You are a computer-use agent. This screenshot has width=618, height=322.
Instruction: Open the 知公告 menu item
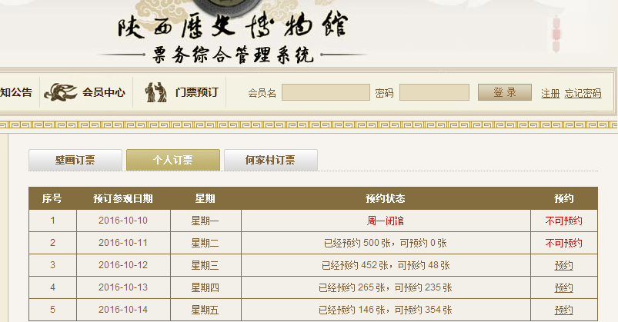click(x=15, y=92)
